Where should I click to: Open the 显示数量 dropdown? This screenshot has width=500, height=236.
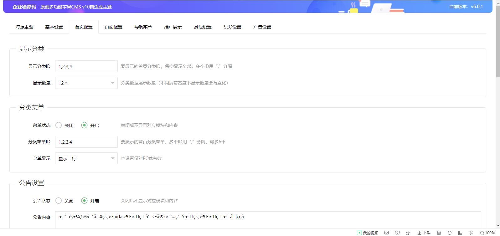86,83
